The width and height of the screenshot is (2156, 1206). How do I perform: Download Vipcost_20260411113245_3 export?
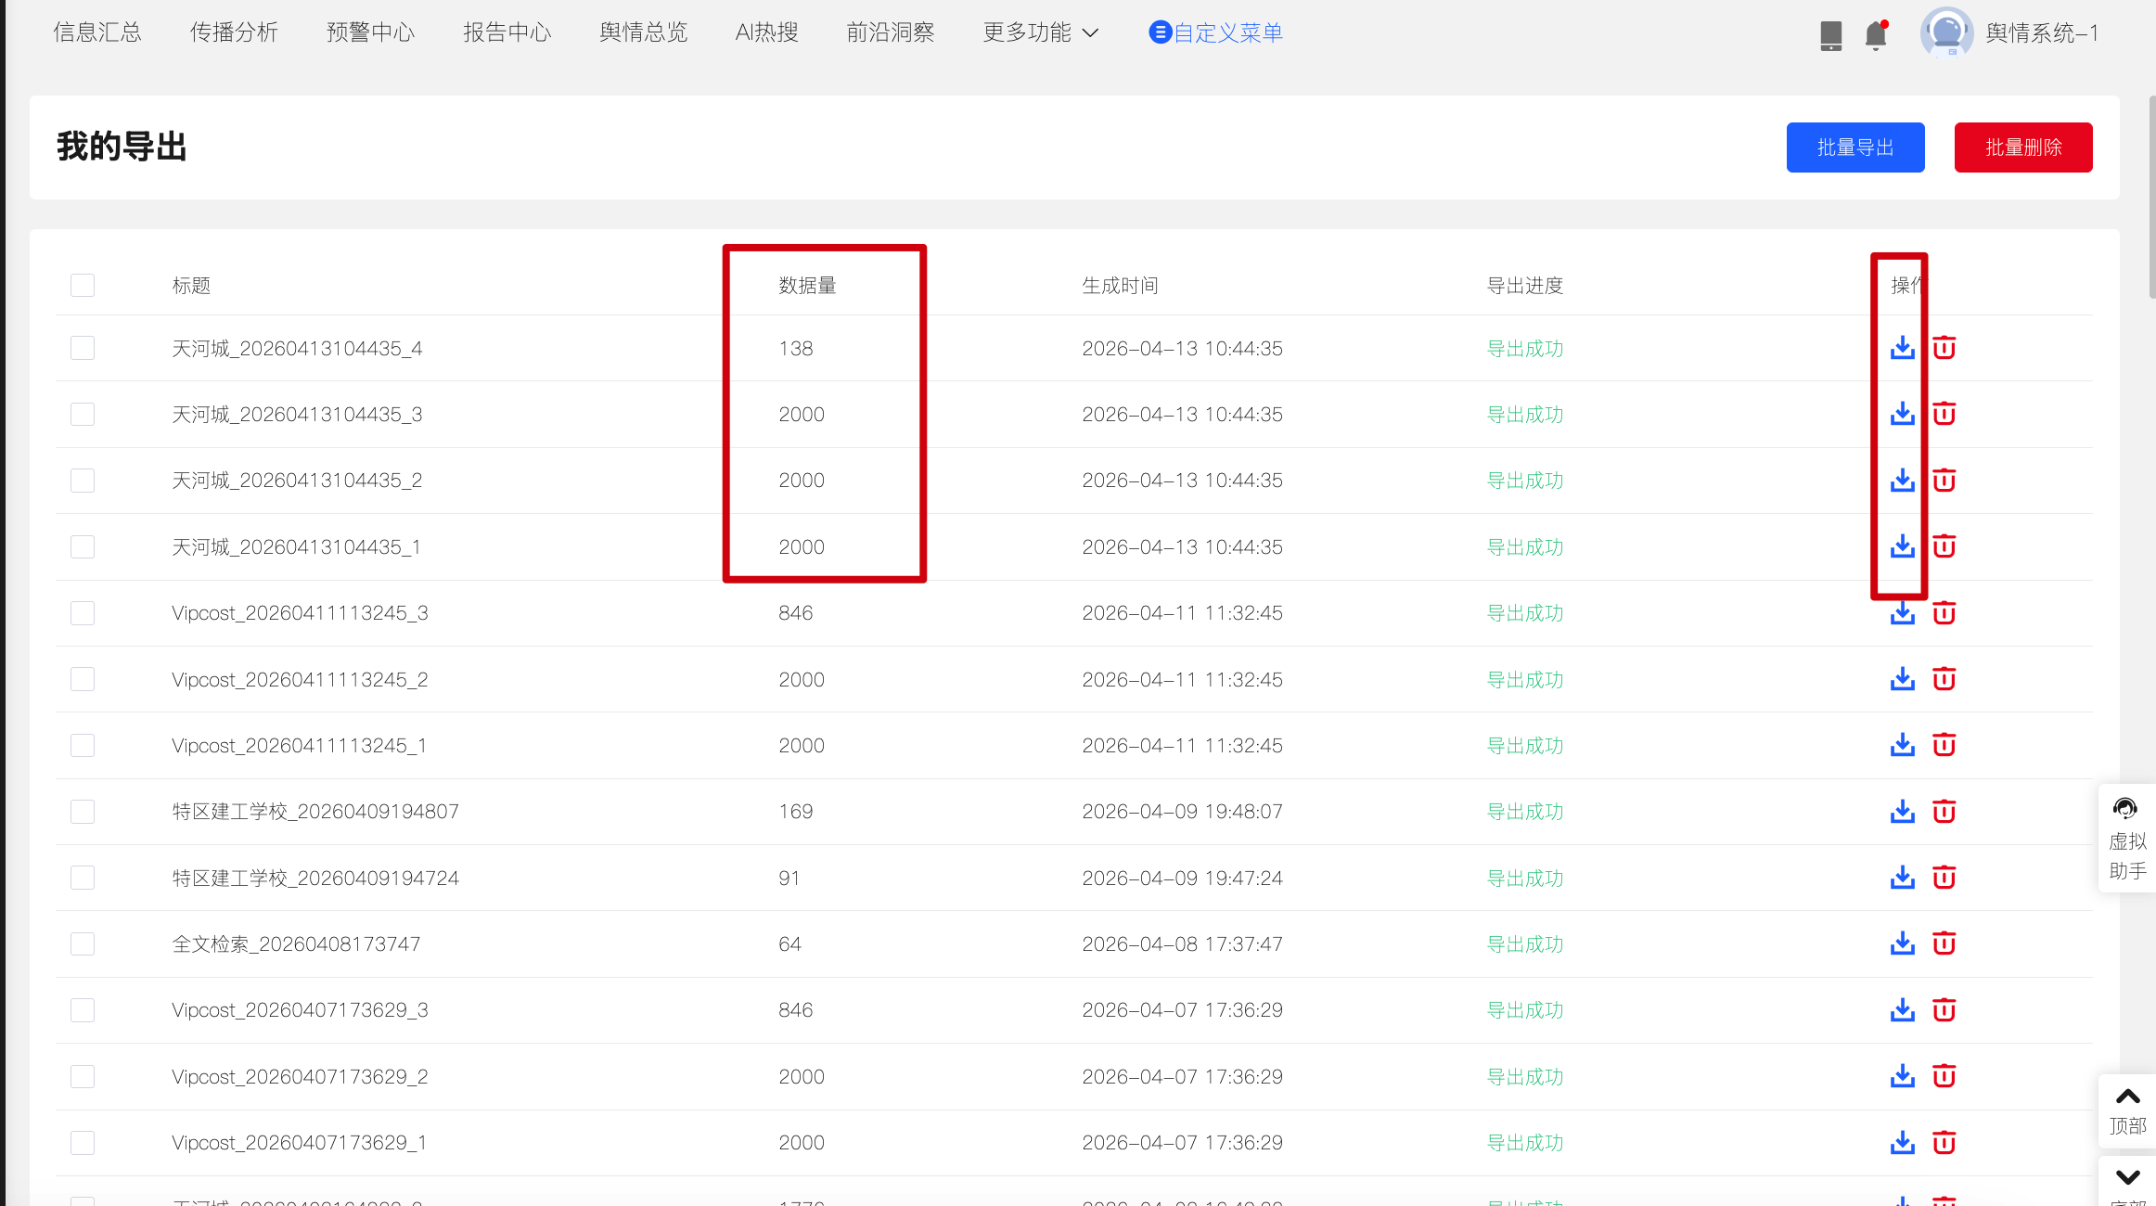click(1902, 613)
